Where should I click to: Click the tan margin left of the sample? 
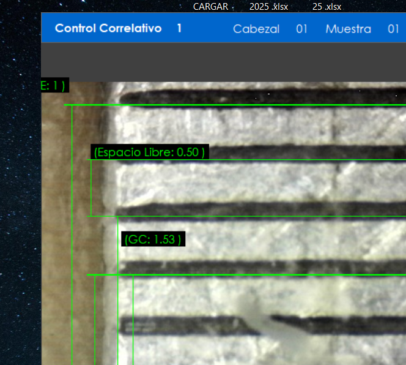click(x=54, y=245)
